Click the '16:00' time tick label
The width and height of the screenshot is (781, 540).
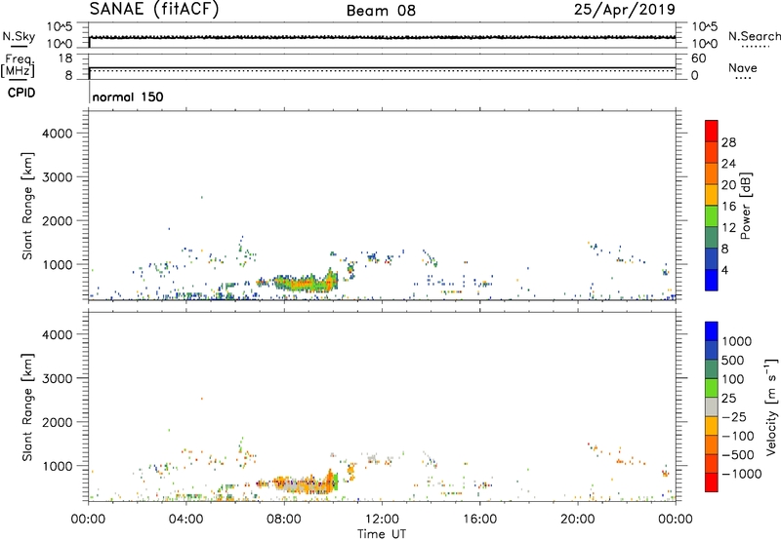(x=479, y=520)
